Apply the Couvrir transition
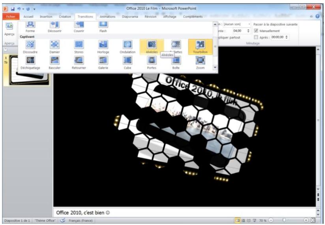Image resolution: width=325 pixels, height=225 pixels. pos(79,27)
